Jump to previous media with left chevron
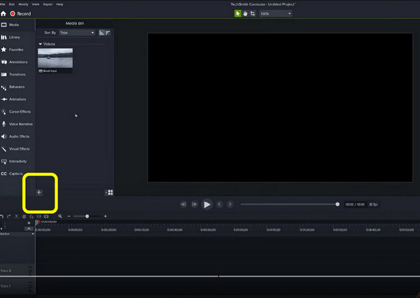This screenshot has width=420, height=298. [x=219, y=204]
